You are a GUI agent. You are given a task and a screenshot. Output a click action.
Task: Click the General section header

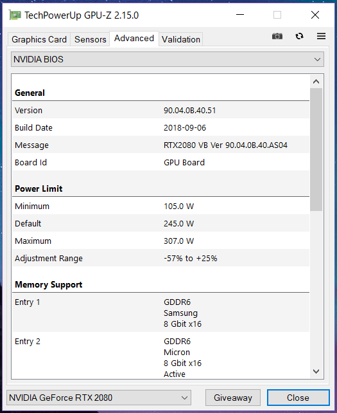coord(30,93)
